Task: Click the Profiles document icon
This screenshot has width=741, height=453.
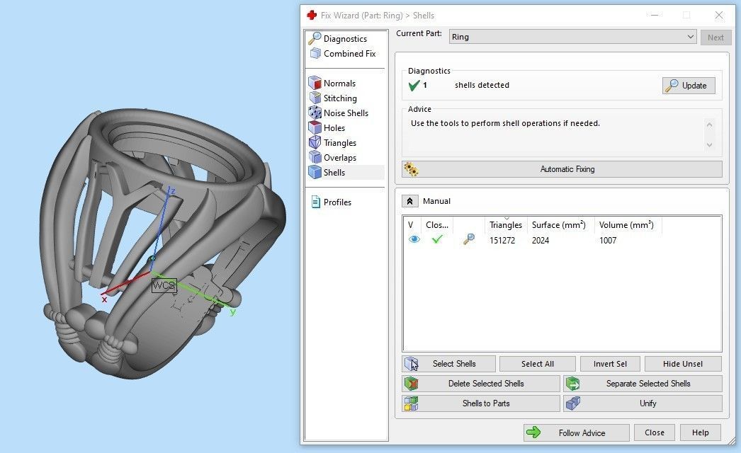Action: (x=315, y=202)
